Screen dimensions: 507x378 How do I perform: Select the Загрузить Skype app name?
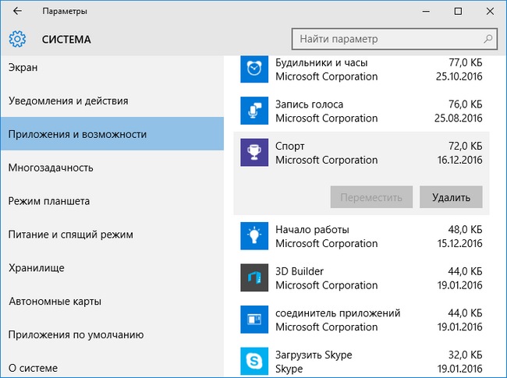click(x=314, y=355)
